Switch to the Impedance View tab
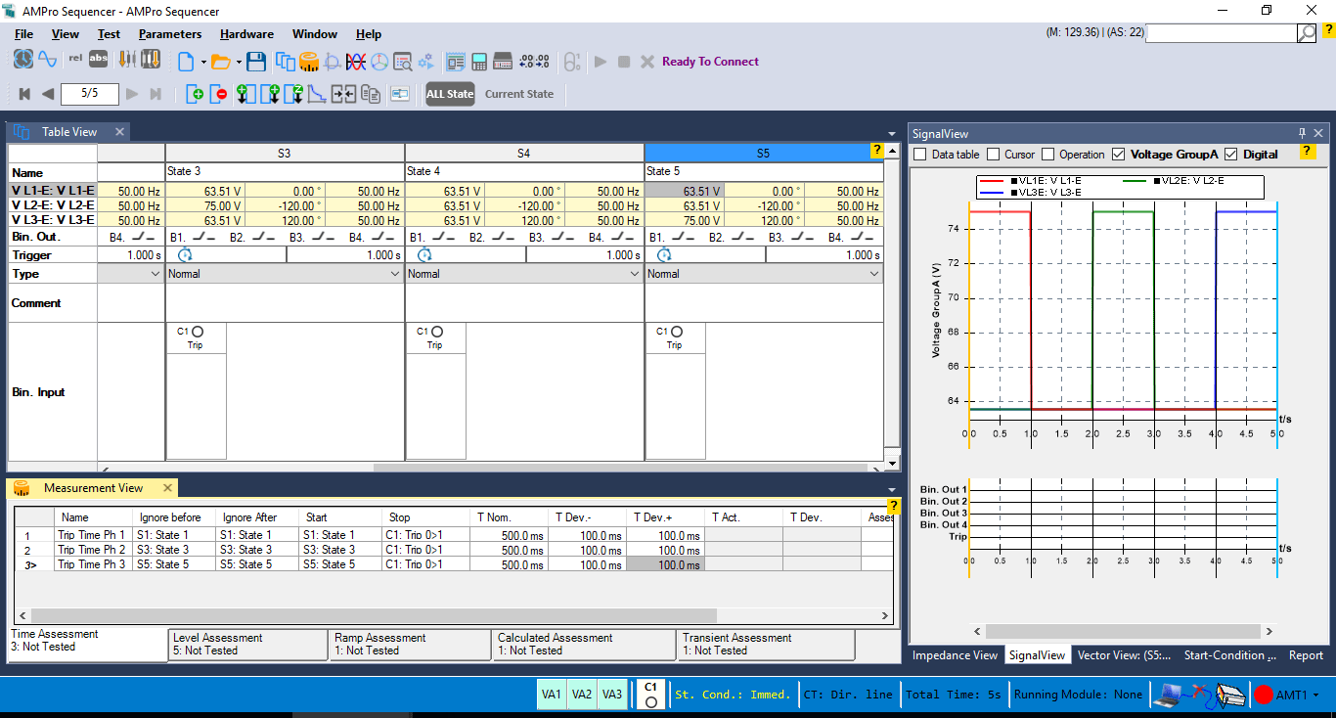The image size is (1336, 718). pyautogui.click(x=955, y=655)
